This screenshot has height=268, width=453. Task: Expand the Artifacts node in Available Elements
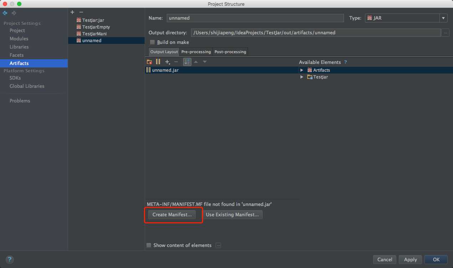tap(302, 70)
